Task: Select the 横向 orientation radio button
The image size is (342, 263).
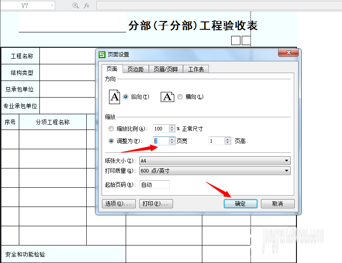Action: (180, 97)
